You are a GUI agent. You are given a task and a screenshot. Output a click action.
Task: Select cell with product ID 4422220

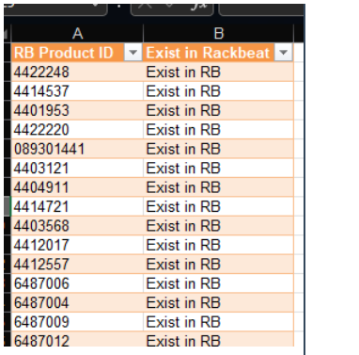point(77,129)
